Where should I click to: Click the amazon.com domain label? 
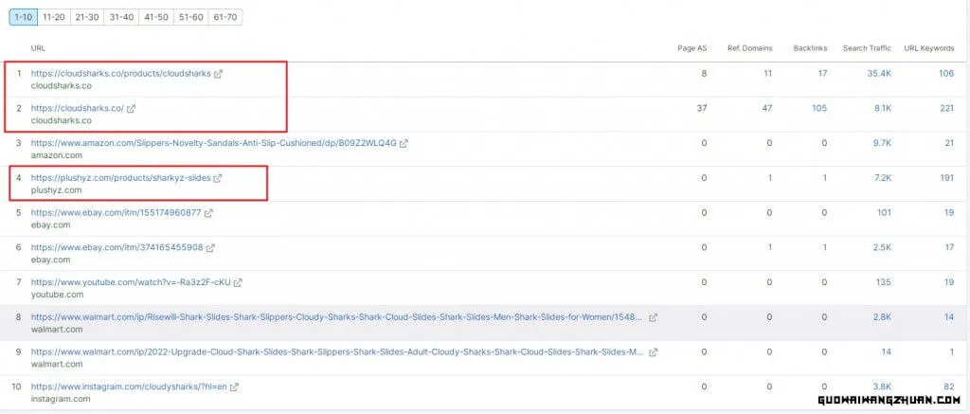[x=56, y=155]
